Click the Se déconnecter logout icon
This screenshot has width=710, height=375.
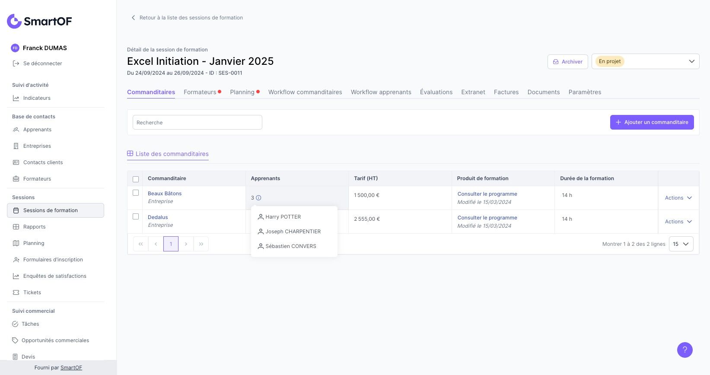coord(16,64)
